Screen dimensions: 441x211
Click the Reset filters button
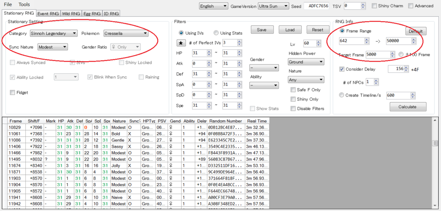coord(318,30)
